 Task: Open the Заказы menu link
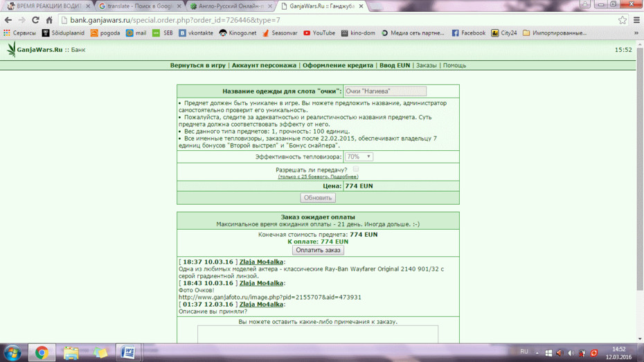[x=427, y=65]
